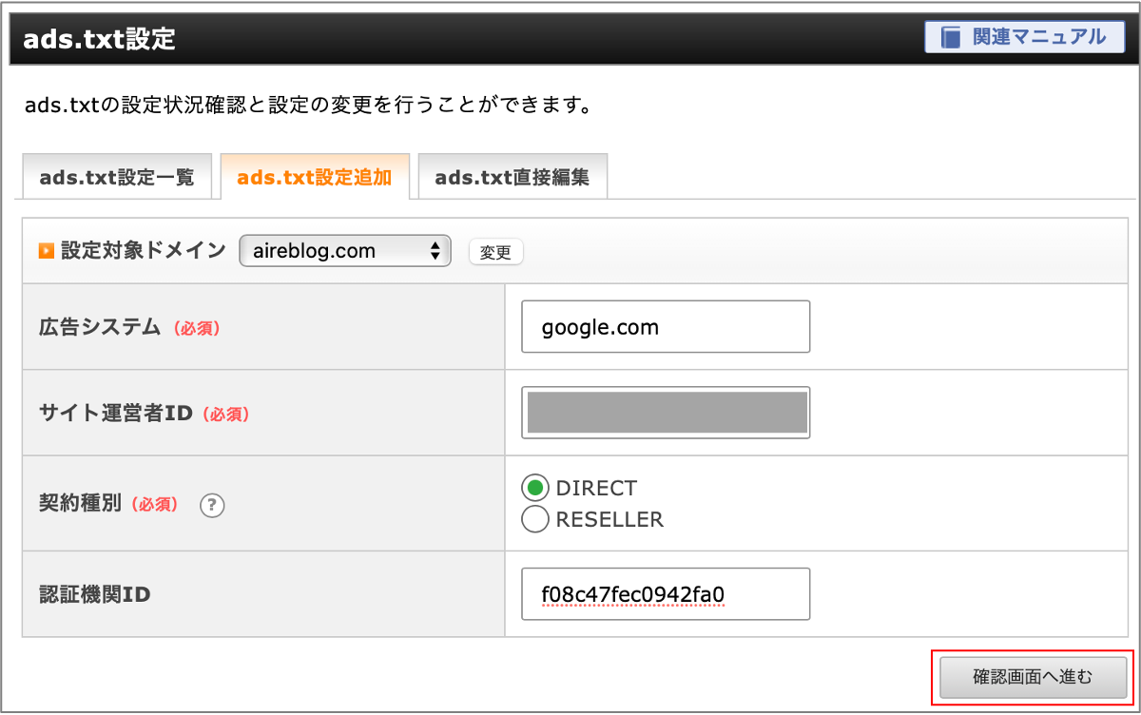Click the up-down stepper arrows on the domain selector
Screen dimensions: 1141x715
tap(436, 250)
